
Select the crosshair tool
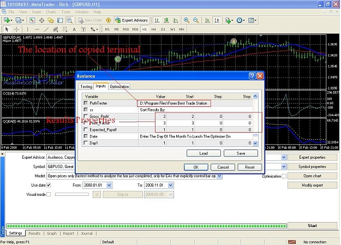(x=16, y=29)
